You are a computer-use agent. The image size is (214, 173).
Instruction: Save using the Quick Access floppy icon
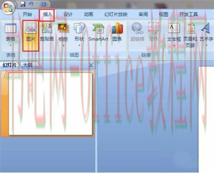point(22,4)
